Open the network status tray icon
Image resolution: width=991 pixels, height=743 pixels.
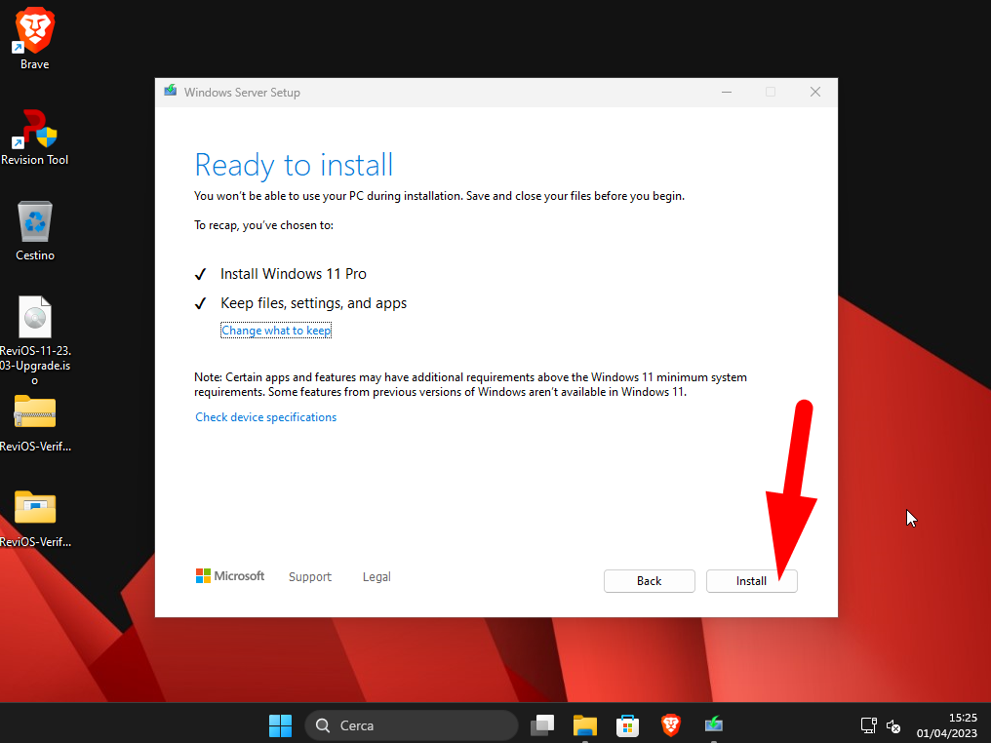point(869,725)
